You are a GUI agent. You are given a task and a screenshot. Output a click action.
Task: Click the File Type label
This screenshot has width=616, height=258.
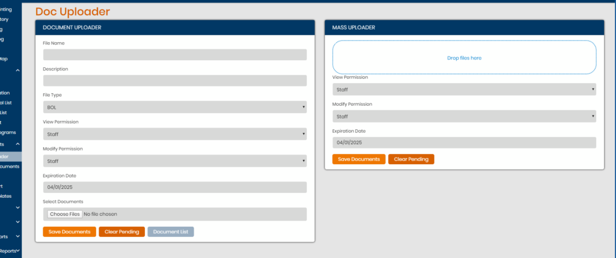point(52,95)
